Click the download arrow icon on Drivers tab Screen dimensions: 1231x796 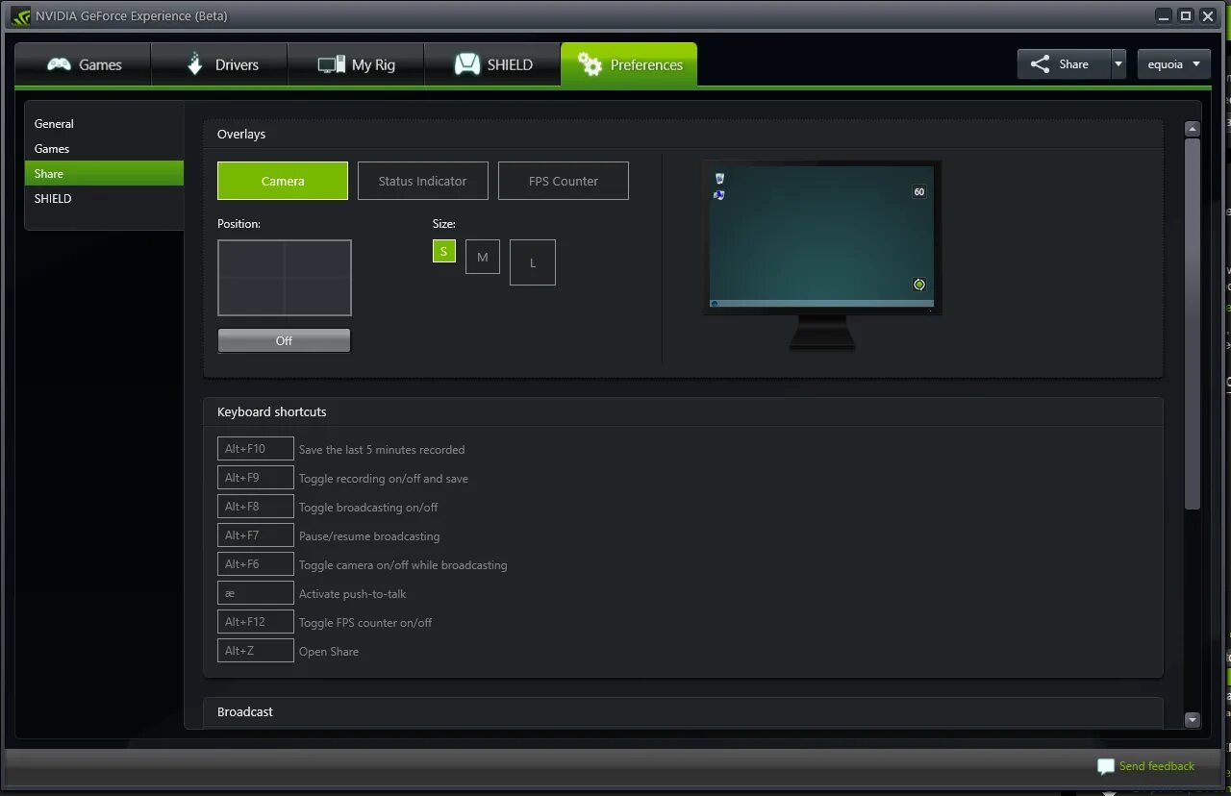pos(195,64)
